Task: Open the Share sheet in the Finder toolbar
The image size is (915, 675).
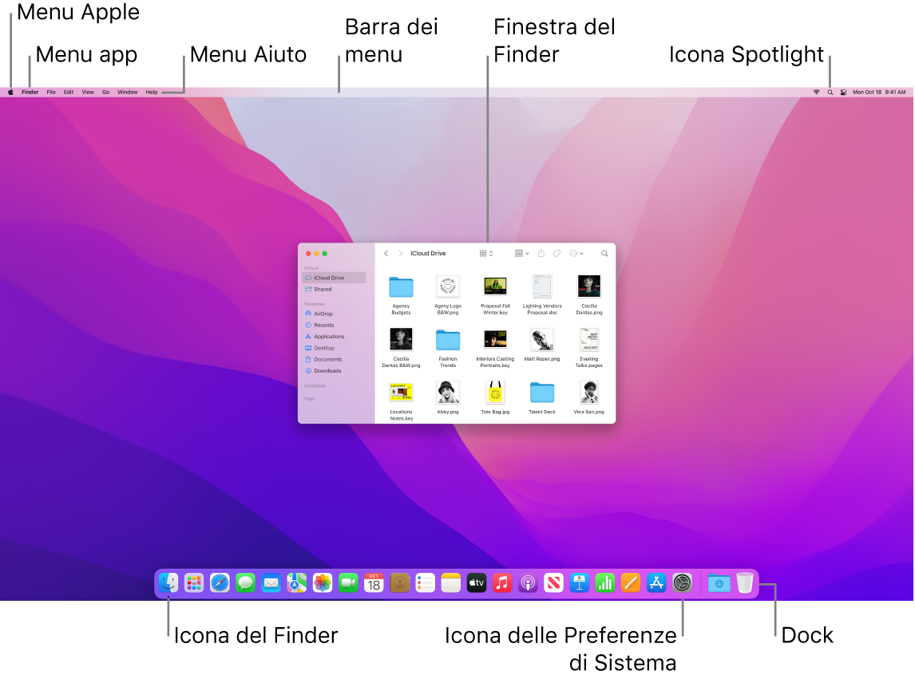Action: coord(541,253)
